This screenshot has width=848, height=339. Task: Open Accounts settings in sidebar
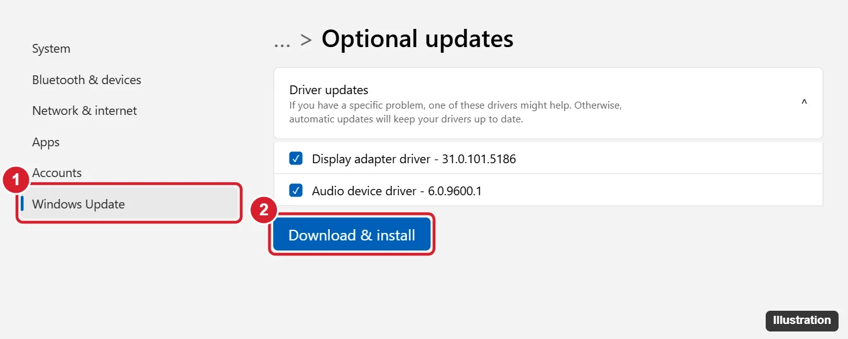(x=57, y=173)
